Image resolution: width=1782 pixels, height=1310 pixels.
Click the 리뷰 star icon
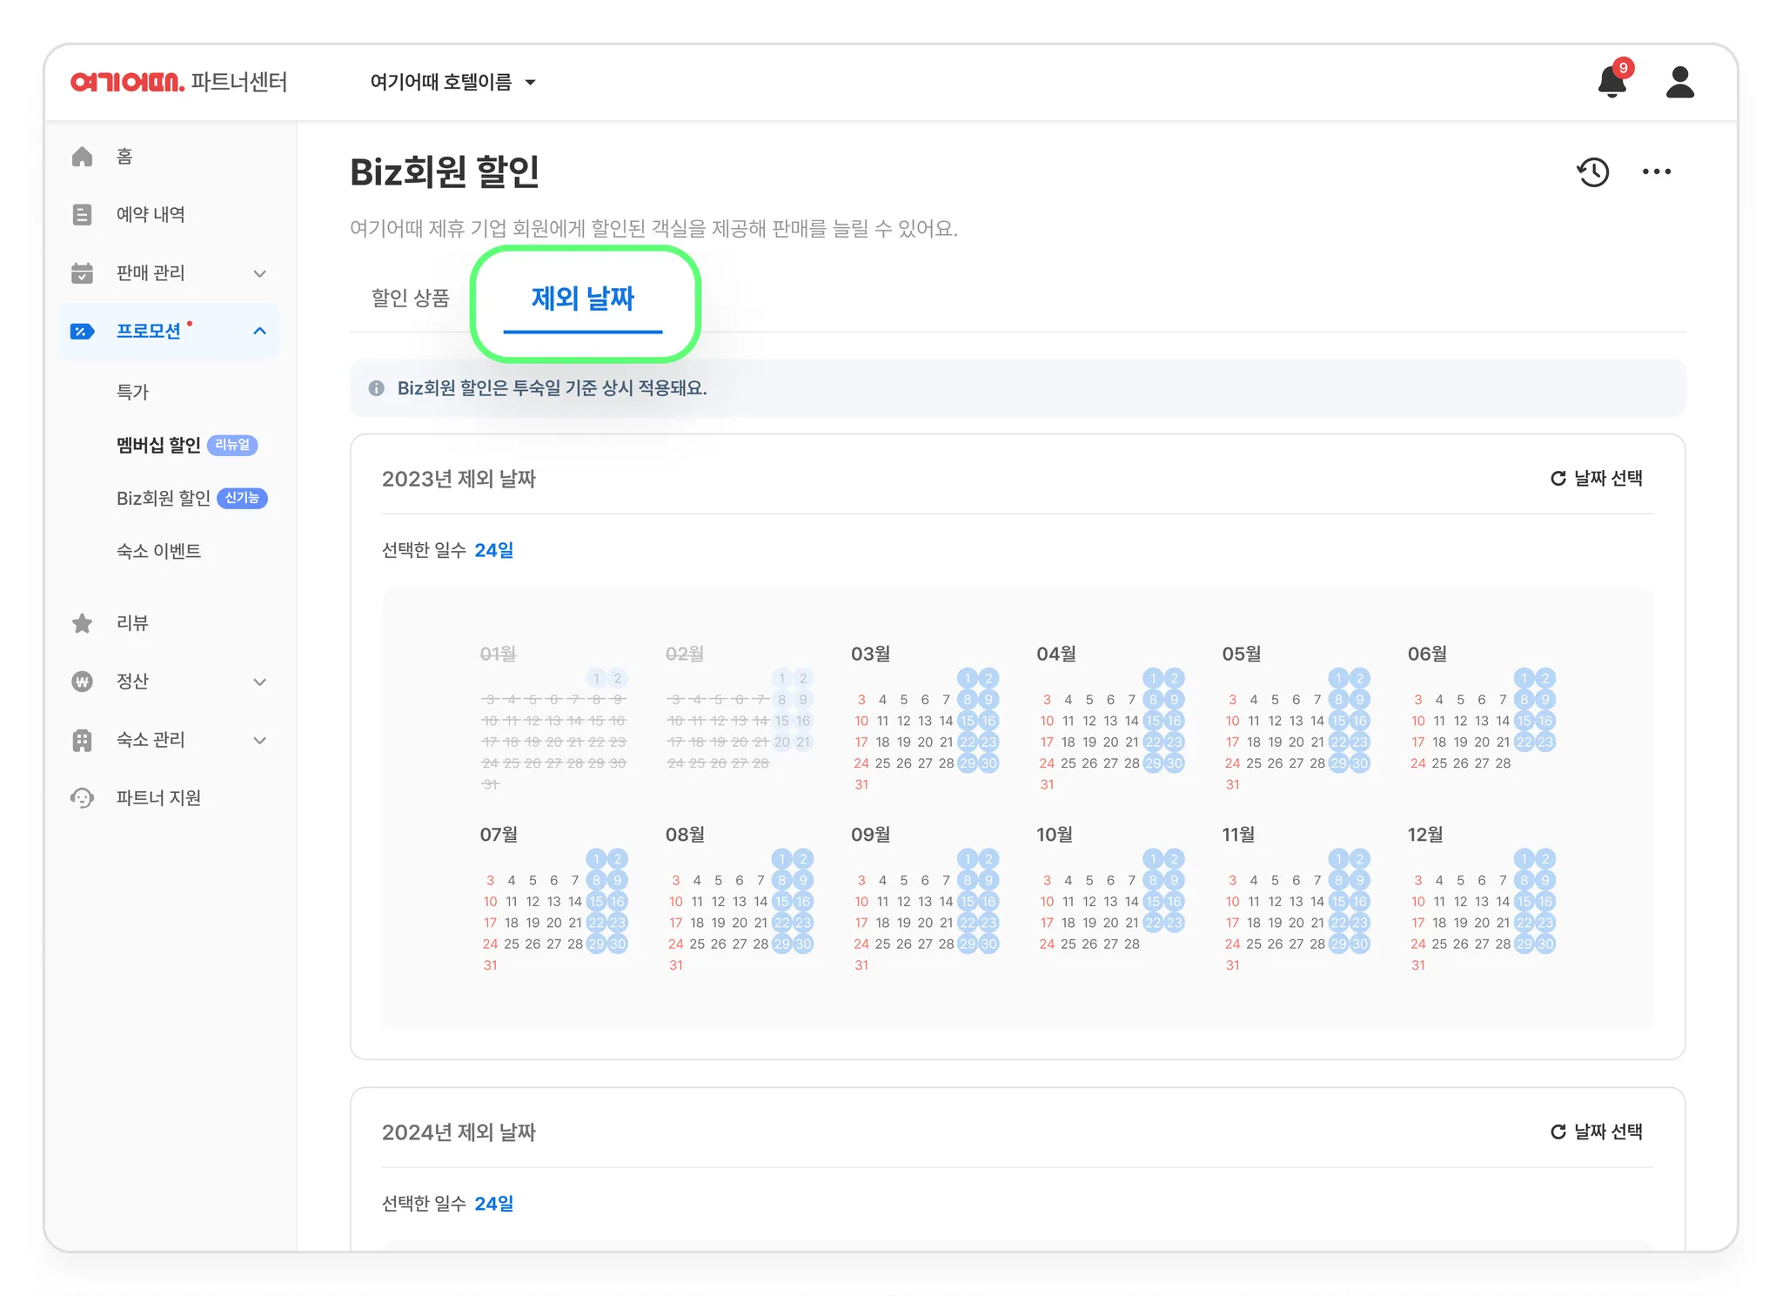point(83,623)
